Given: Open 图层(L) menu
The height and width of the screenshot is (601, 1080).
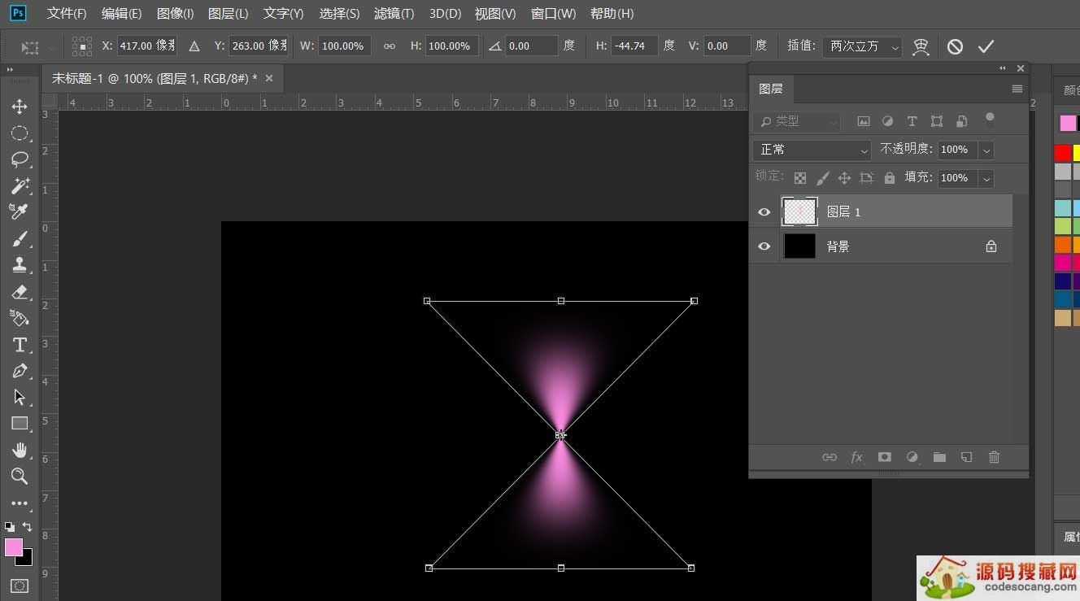Looking at the screenshot, I should pos(229,14).
